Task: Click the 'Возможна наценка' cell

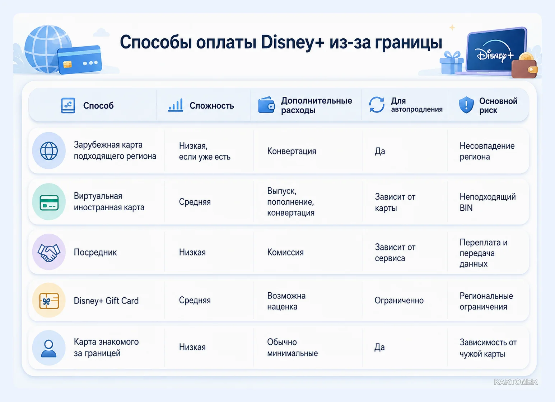Action: coord(286,301)
